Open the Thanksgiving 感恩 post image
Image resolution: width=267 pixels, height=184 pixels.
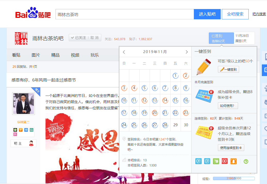pos(82,148)
